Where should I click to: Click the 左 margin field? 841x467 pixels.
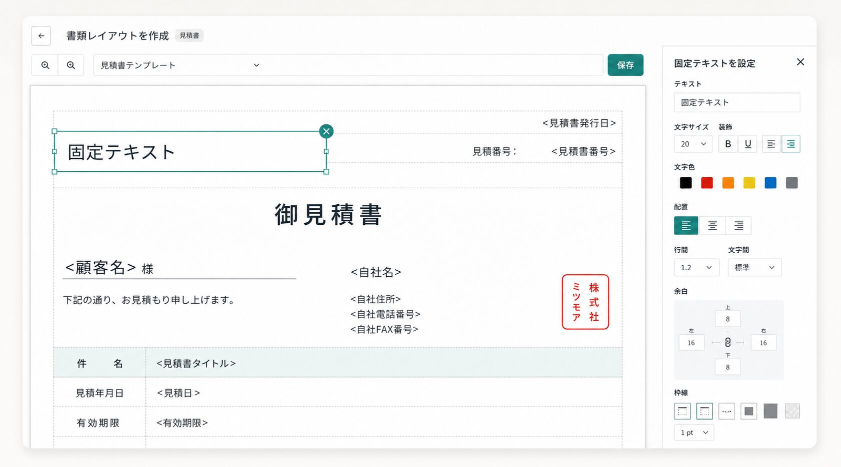(x=691, y=343)
